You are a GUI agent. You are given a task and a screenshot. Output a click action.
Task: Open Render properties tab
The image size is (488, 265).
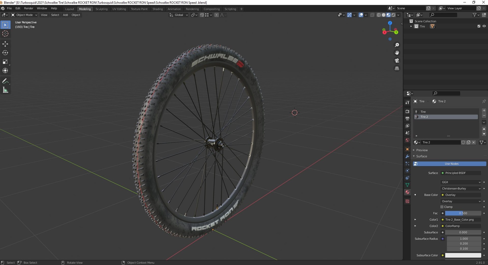pos(407,111)
